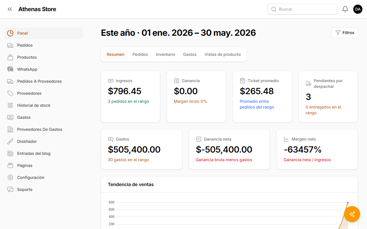Screen dimensions: 367x229
Task: Switch to the Pedidos tab
Action: click(x=140, y=54)
